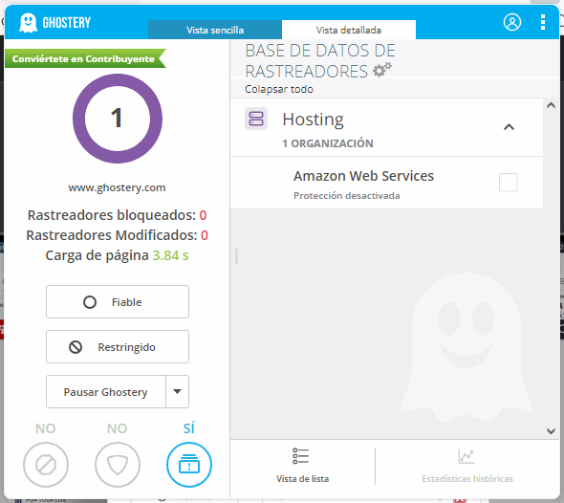The height and width of the screenshot is (503, 564).
Task: Click the Hosting category server icon
Action: coord(256,119)
